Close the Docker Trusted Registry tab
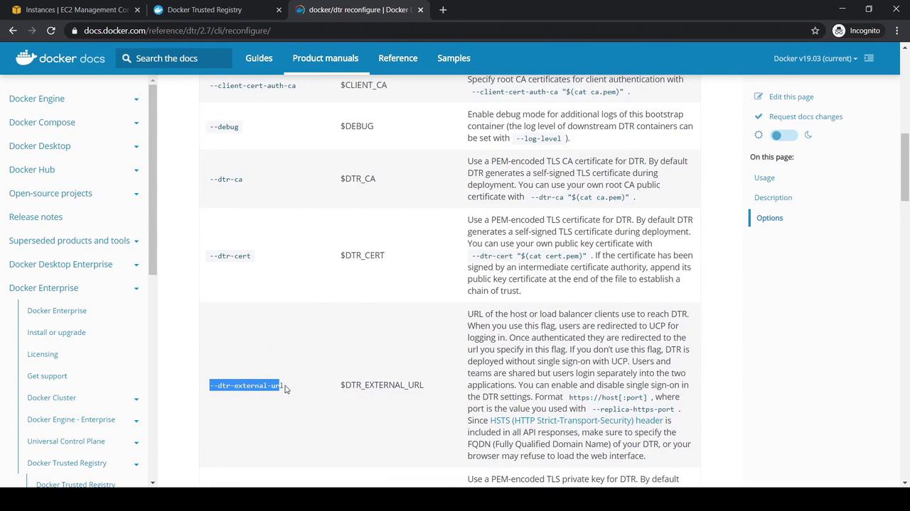The width and height of the screenshot is (910, 511). coord(279,10)
